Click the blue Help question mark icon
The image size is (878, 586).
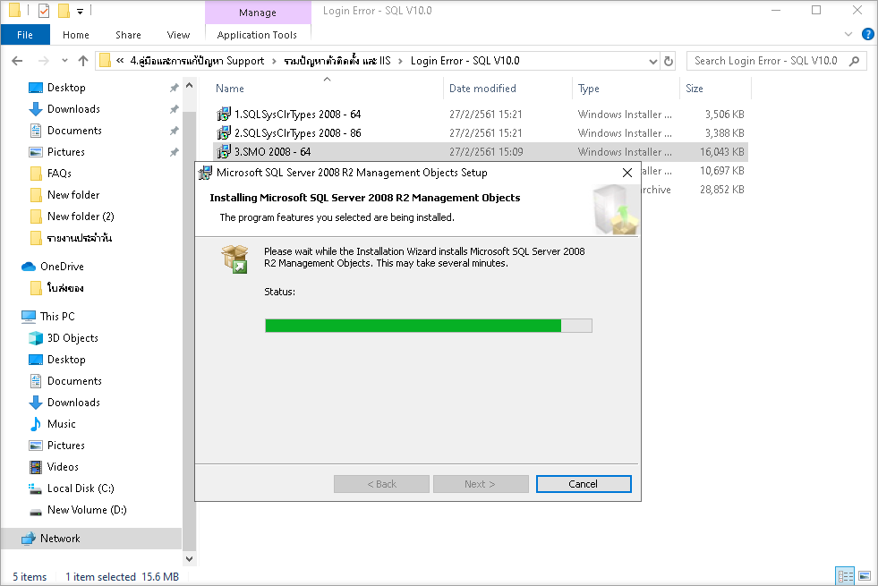866,35
